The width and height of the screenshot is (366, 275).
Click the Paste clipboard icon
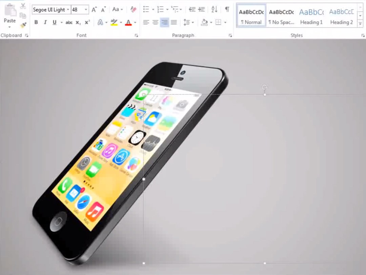coord(11,10)
